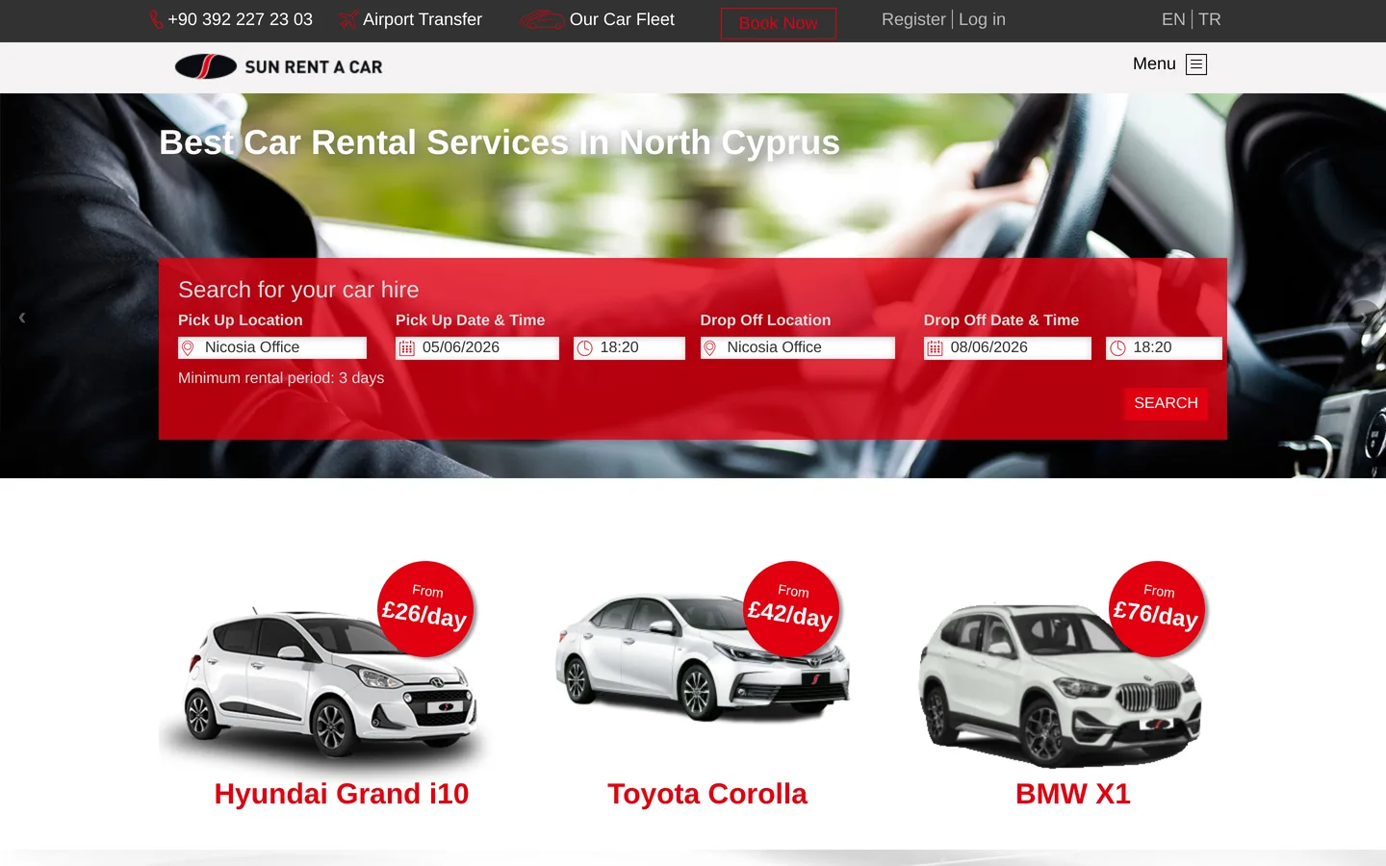Click the BMW X1 car image
This screenshot has height=866, width=1386.
1061,683
